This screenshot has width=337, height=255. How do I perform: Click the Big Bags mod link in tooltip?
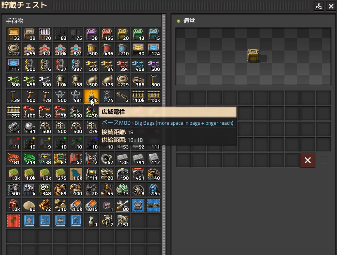(184, 123)
